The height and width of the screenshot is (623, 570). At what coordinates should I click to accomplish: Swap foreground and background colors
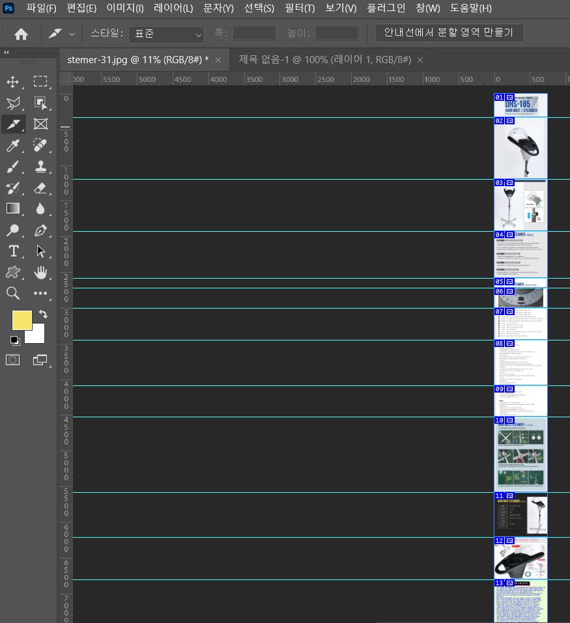point(43,314)
